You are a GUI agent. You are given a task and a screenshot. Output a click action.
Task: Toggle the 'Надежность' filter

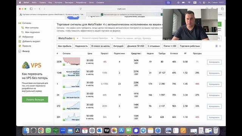tap(81, 46)
